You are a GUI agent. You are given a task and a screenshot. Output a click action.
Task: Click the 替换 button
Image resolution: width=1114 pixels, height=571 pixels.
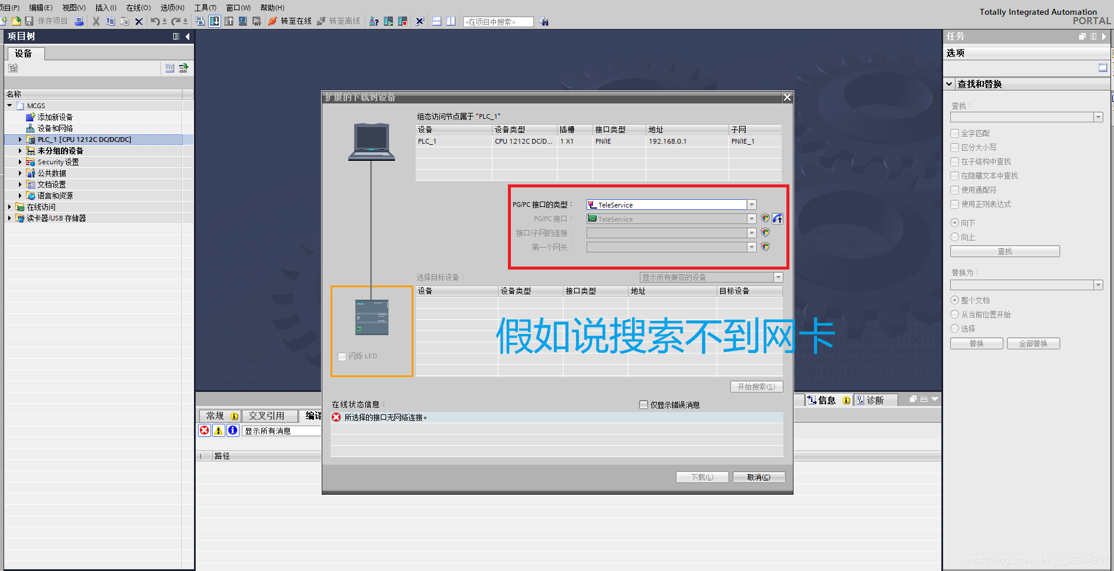click(976, 343)
